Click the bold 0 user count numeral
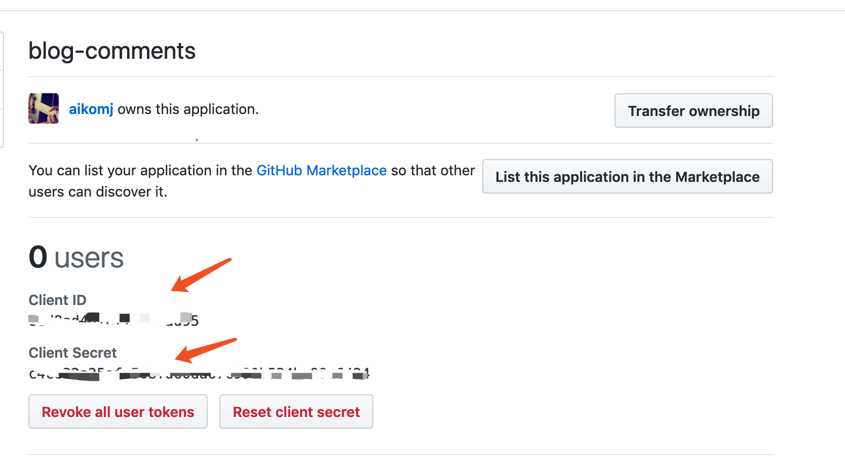 tap(38, 257)
